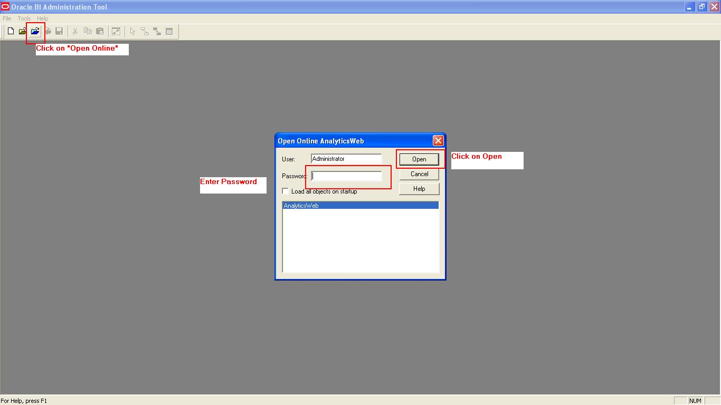
Task: Open the File menu
Action: [7, 18]
